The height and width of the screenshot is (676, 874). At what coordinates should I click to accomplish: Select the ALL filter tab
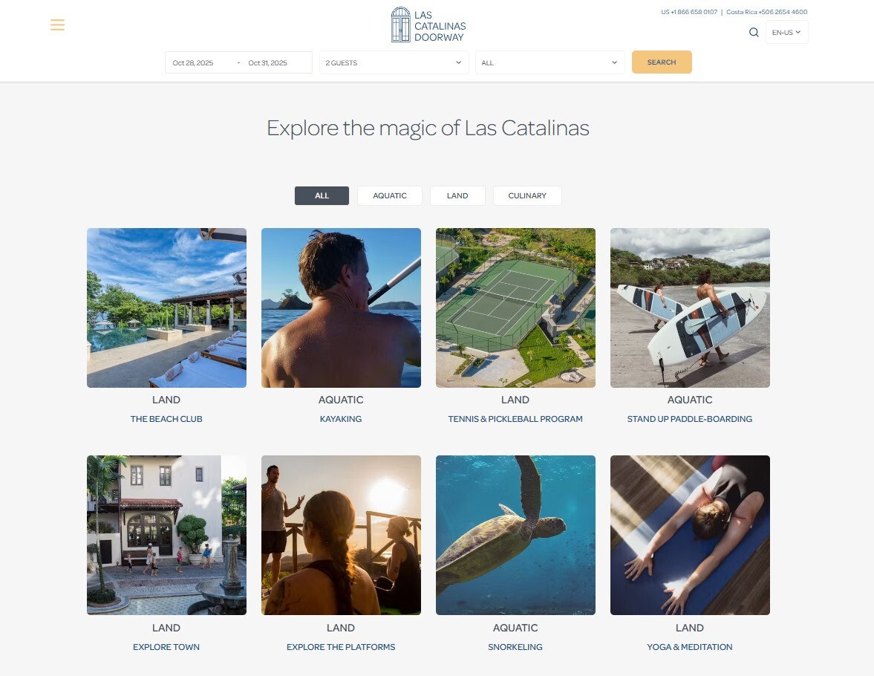(x=322, y=196)
